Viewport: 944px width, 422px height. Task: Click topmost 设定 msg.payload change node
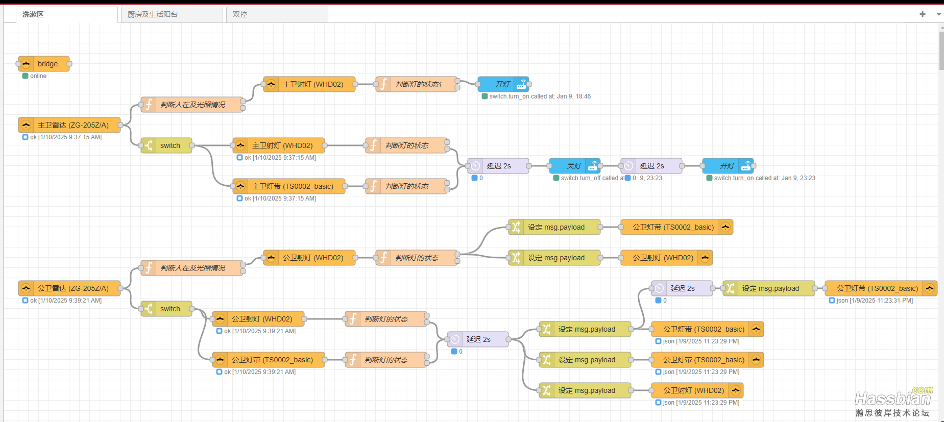pyautogui.click(x=554, y=227)
